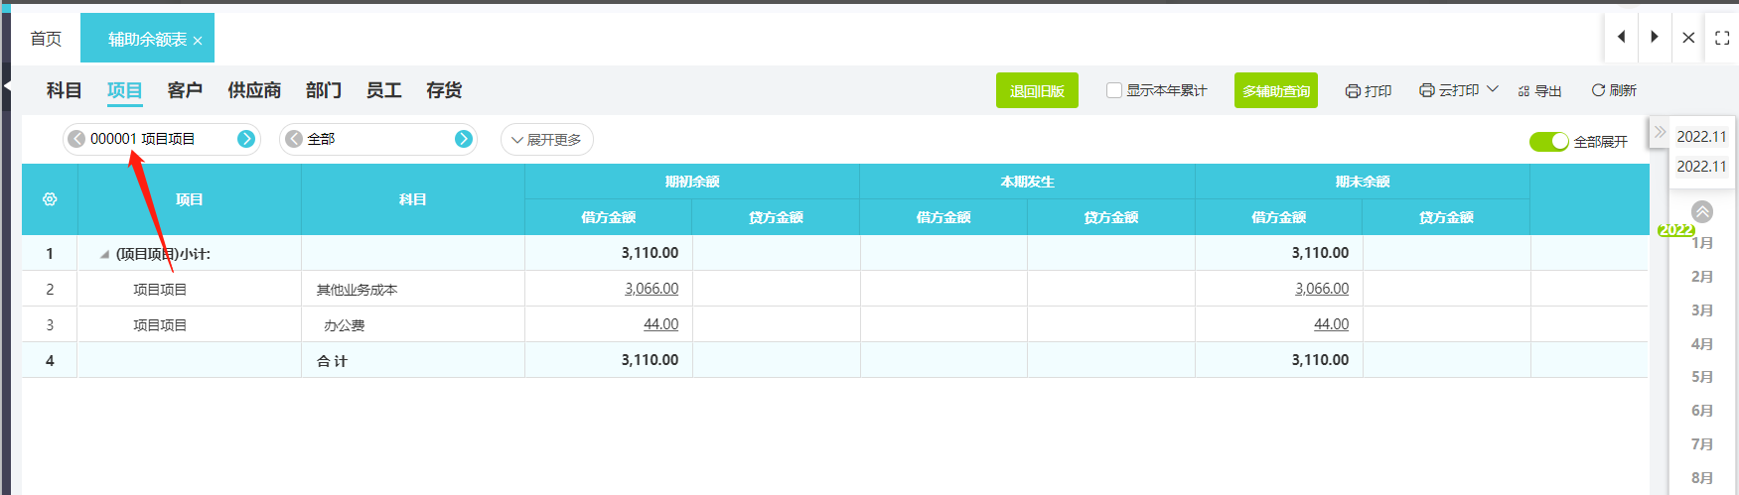Click the refresh (刷新) icon
The height and width of the screenshot is (495, 1739).
[1598, 90]
